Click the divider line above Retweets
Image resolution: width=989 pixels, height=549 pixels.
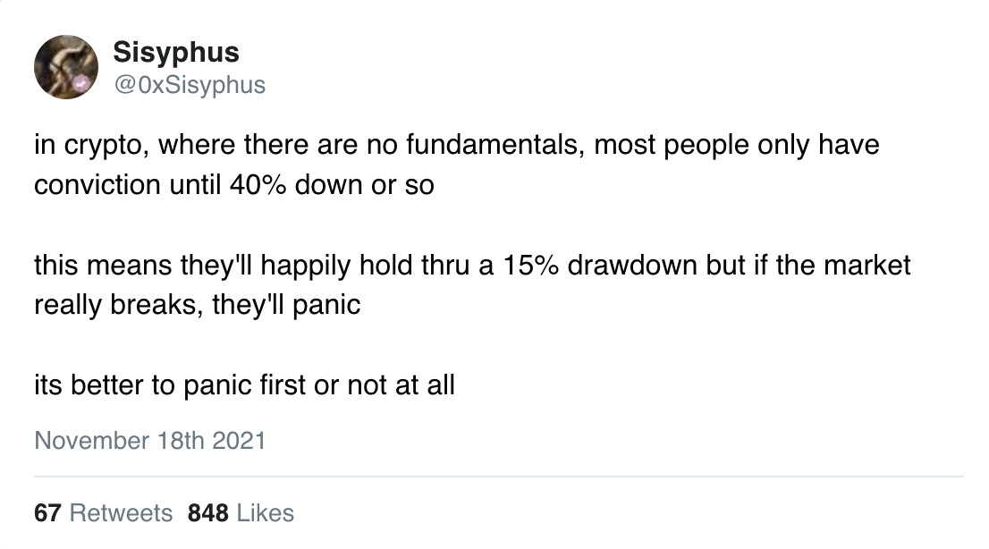499,477
